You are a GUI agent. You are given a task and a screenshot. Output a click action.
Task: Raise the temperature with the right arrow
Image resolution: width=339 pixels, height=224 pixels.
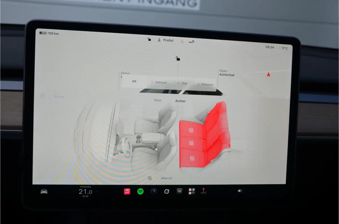point(97,192)
